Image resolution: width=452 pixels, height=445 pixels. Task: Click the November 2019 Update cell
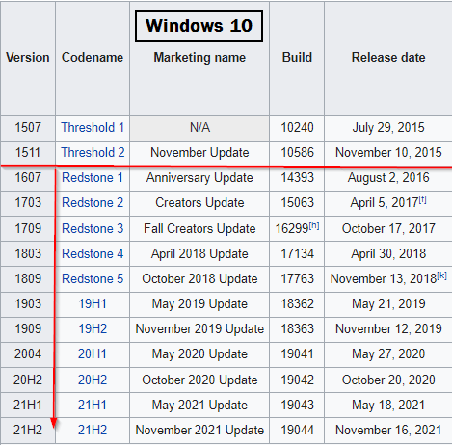(x=199, y=328)
